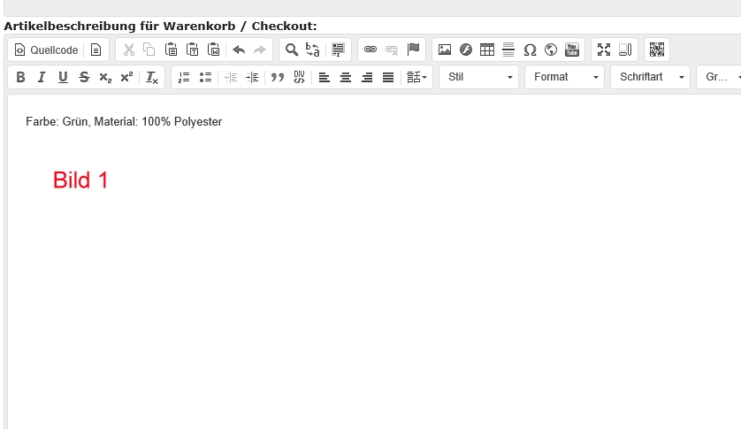Insert a numbered list
This screenshot has height=429, width=741.
[x=184, y=78]
